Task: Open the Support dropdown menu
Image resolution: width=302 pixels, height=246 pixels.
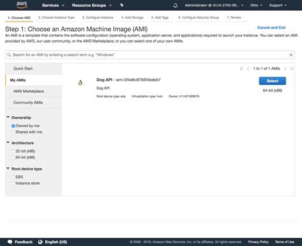Action: [x=278, y=5]
